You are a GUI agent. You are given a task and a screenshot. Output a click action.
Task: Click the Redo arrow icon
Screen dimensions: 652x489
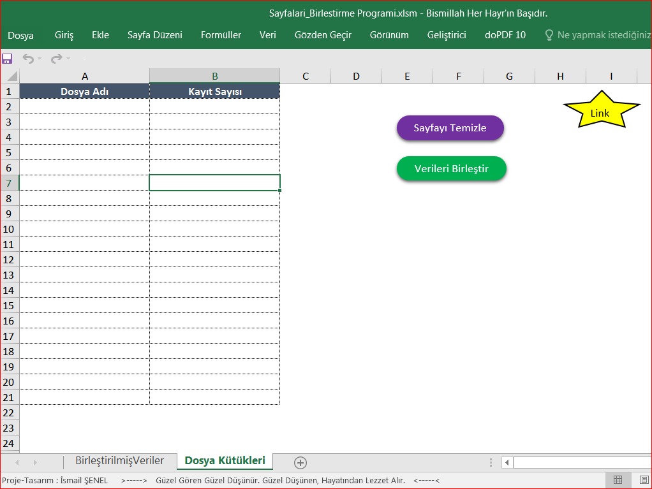click(57, 59)
